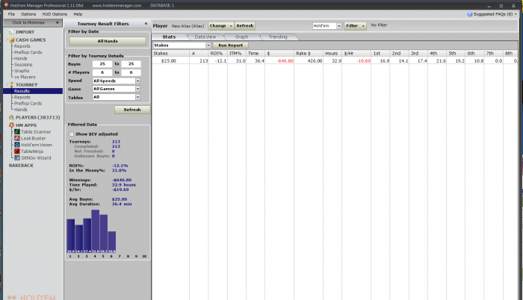
Task: Click the minimum Buyin input field
Action: (x=102, y=63)
